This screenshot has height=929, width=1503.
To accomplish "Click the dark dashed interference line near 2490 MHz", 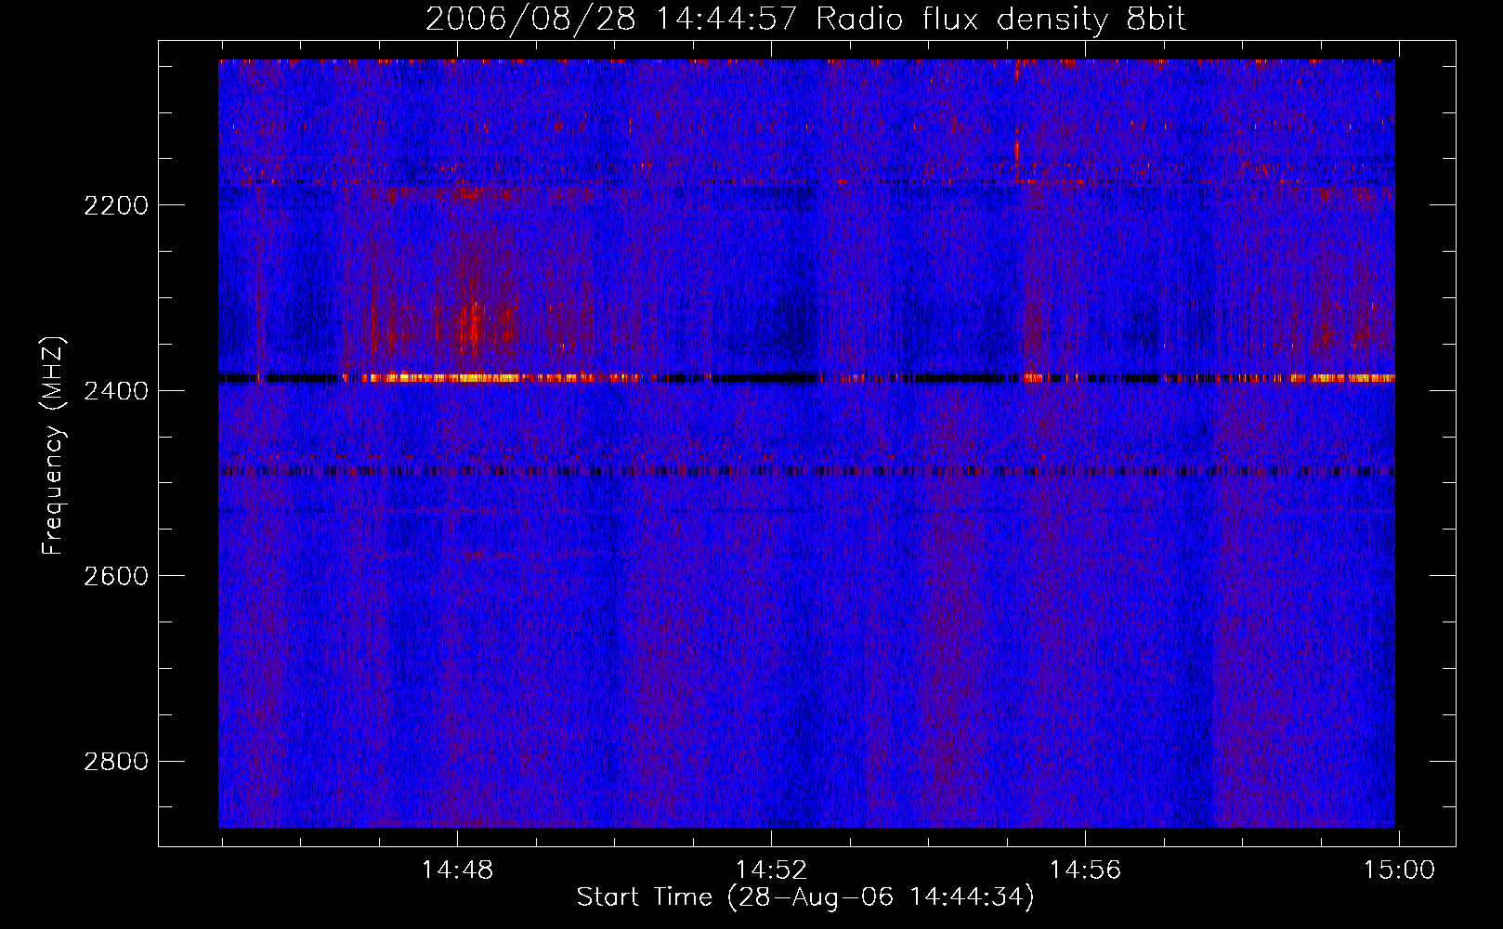I will coord(806,471).
